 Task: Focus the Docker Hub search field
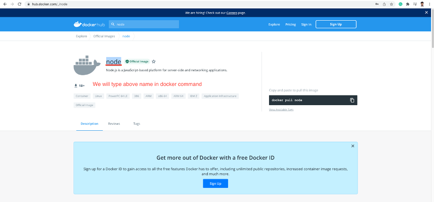click(x=144, y=24)
